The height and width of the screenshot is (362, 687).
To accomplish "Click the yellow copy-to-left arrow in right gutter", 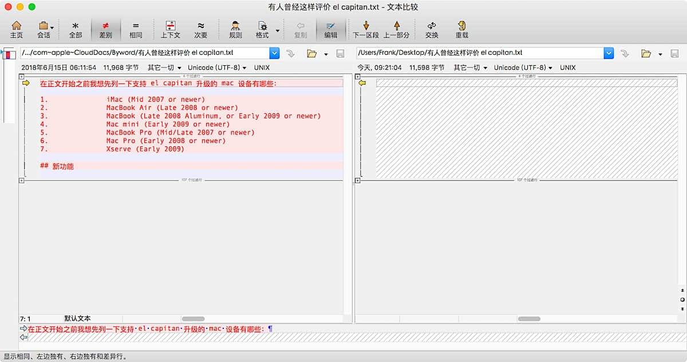I will [x=362, y=83].
